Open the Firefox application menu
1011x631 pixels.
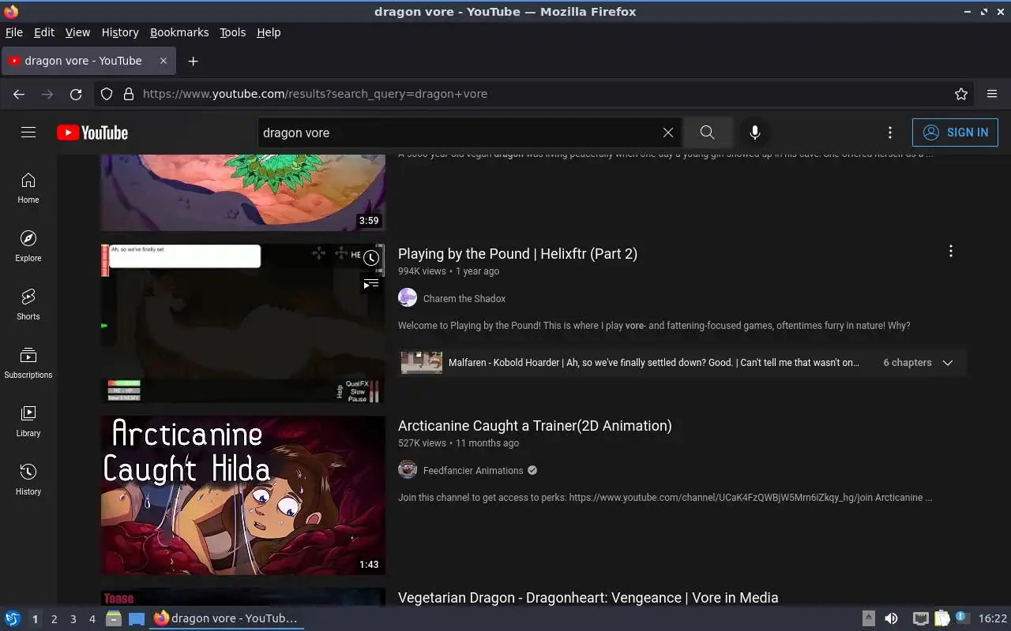pyautogui.click(x=992, y=94)
